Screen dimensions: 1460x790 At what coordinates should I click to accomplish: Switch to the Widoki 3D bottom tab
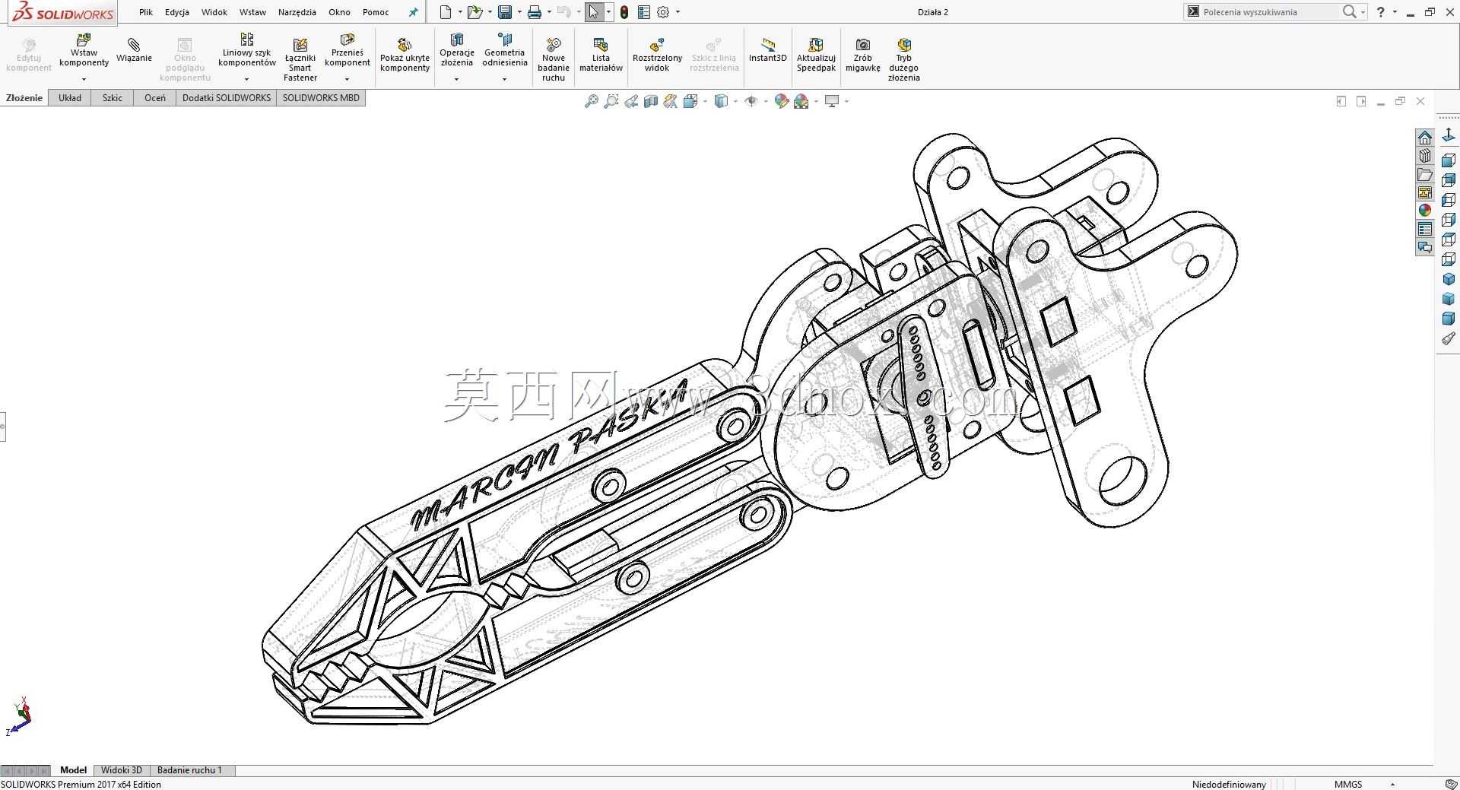tap(122, 770)
